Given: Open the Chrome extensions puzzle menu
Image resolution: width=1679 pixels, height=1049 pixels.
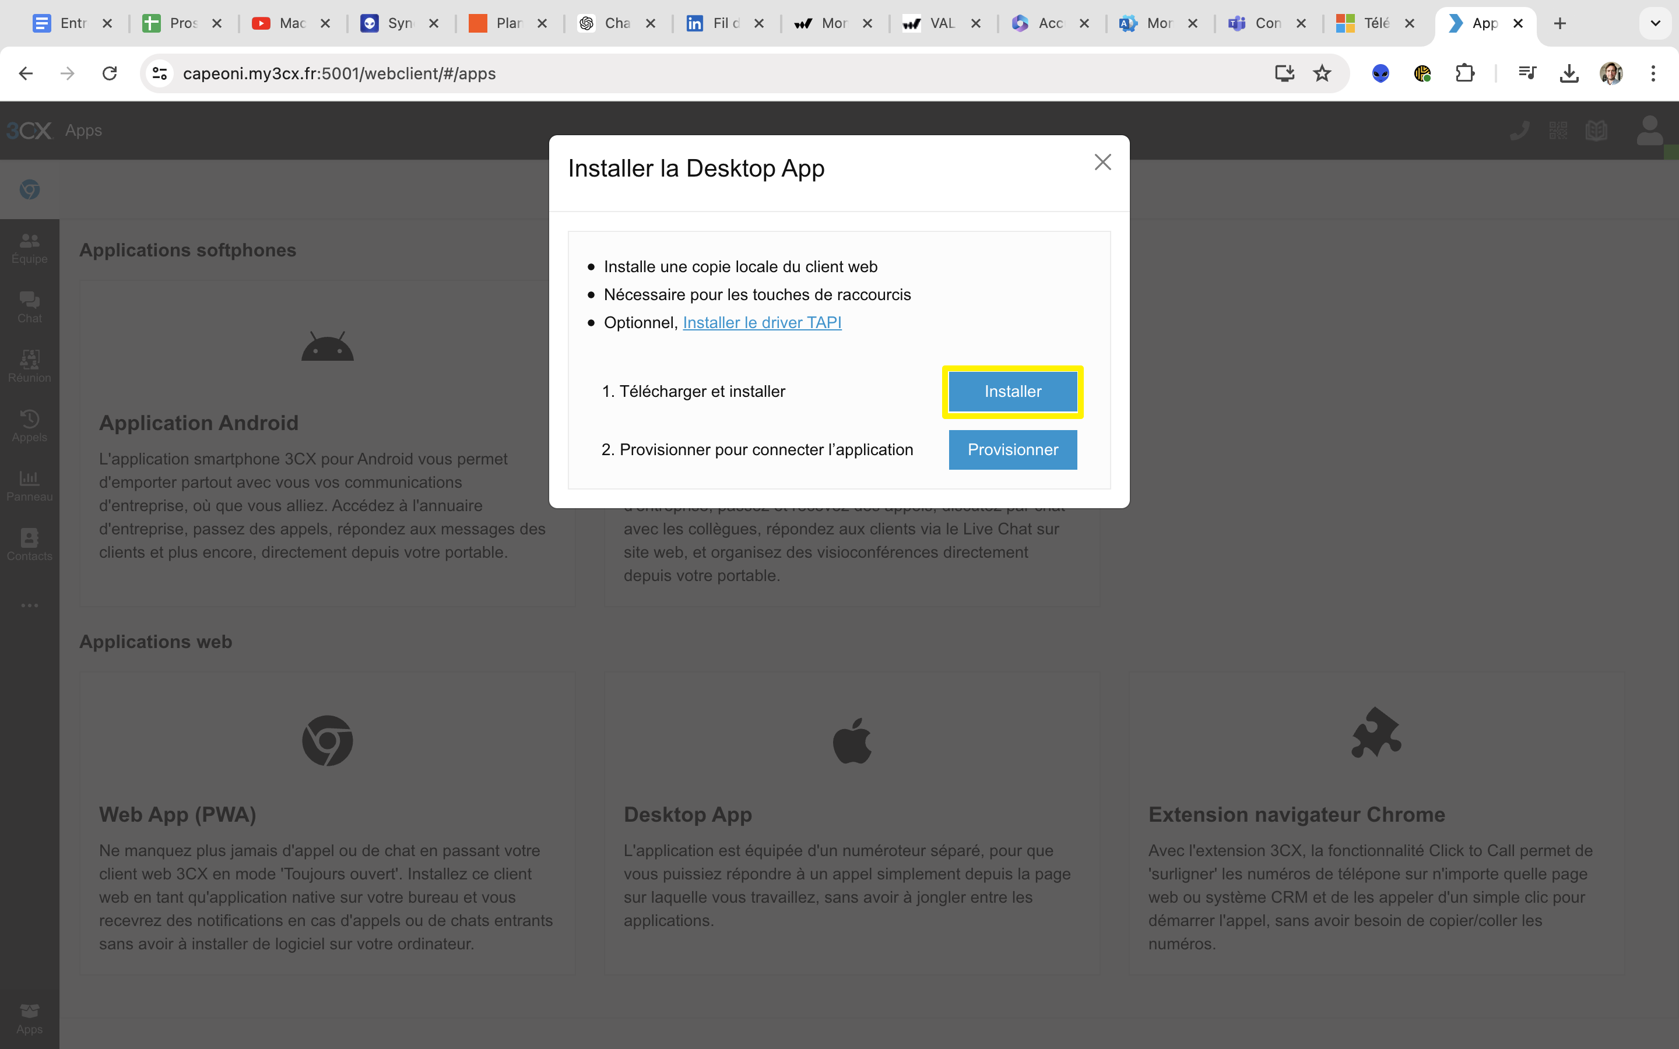Looking at the screenshot, I should point(1464,73).
